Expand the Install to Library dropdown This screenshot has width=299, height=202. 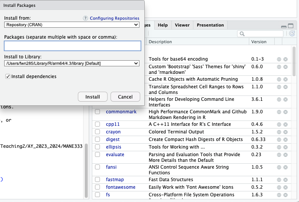(72, 63)
